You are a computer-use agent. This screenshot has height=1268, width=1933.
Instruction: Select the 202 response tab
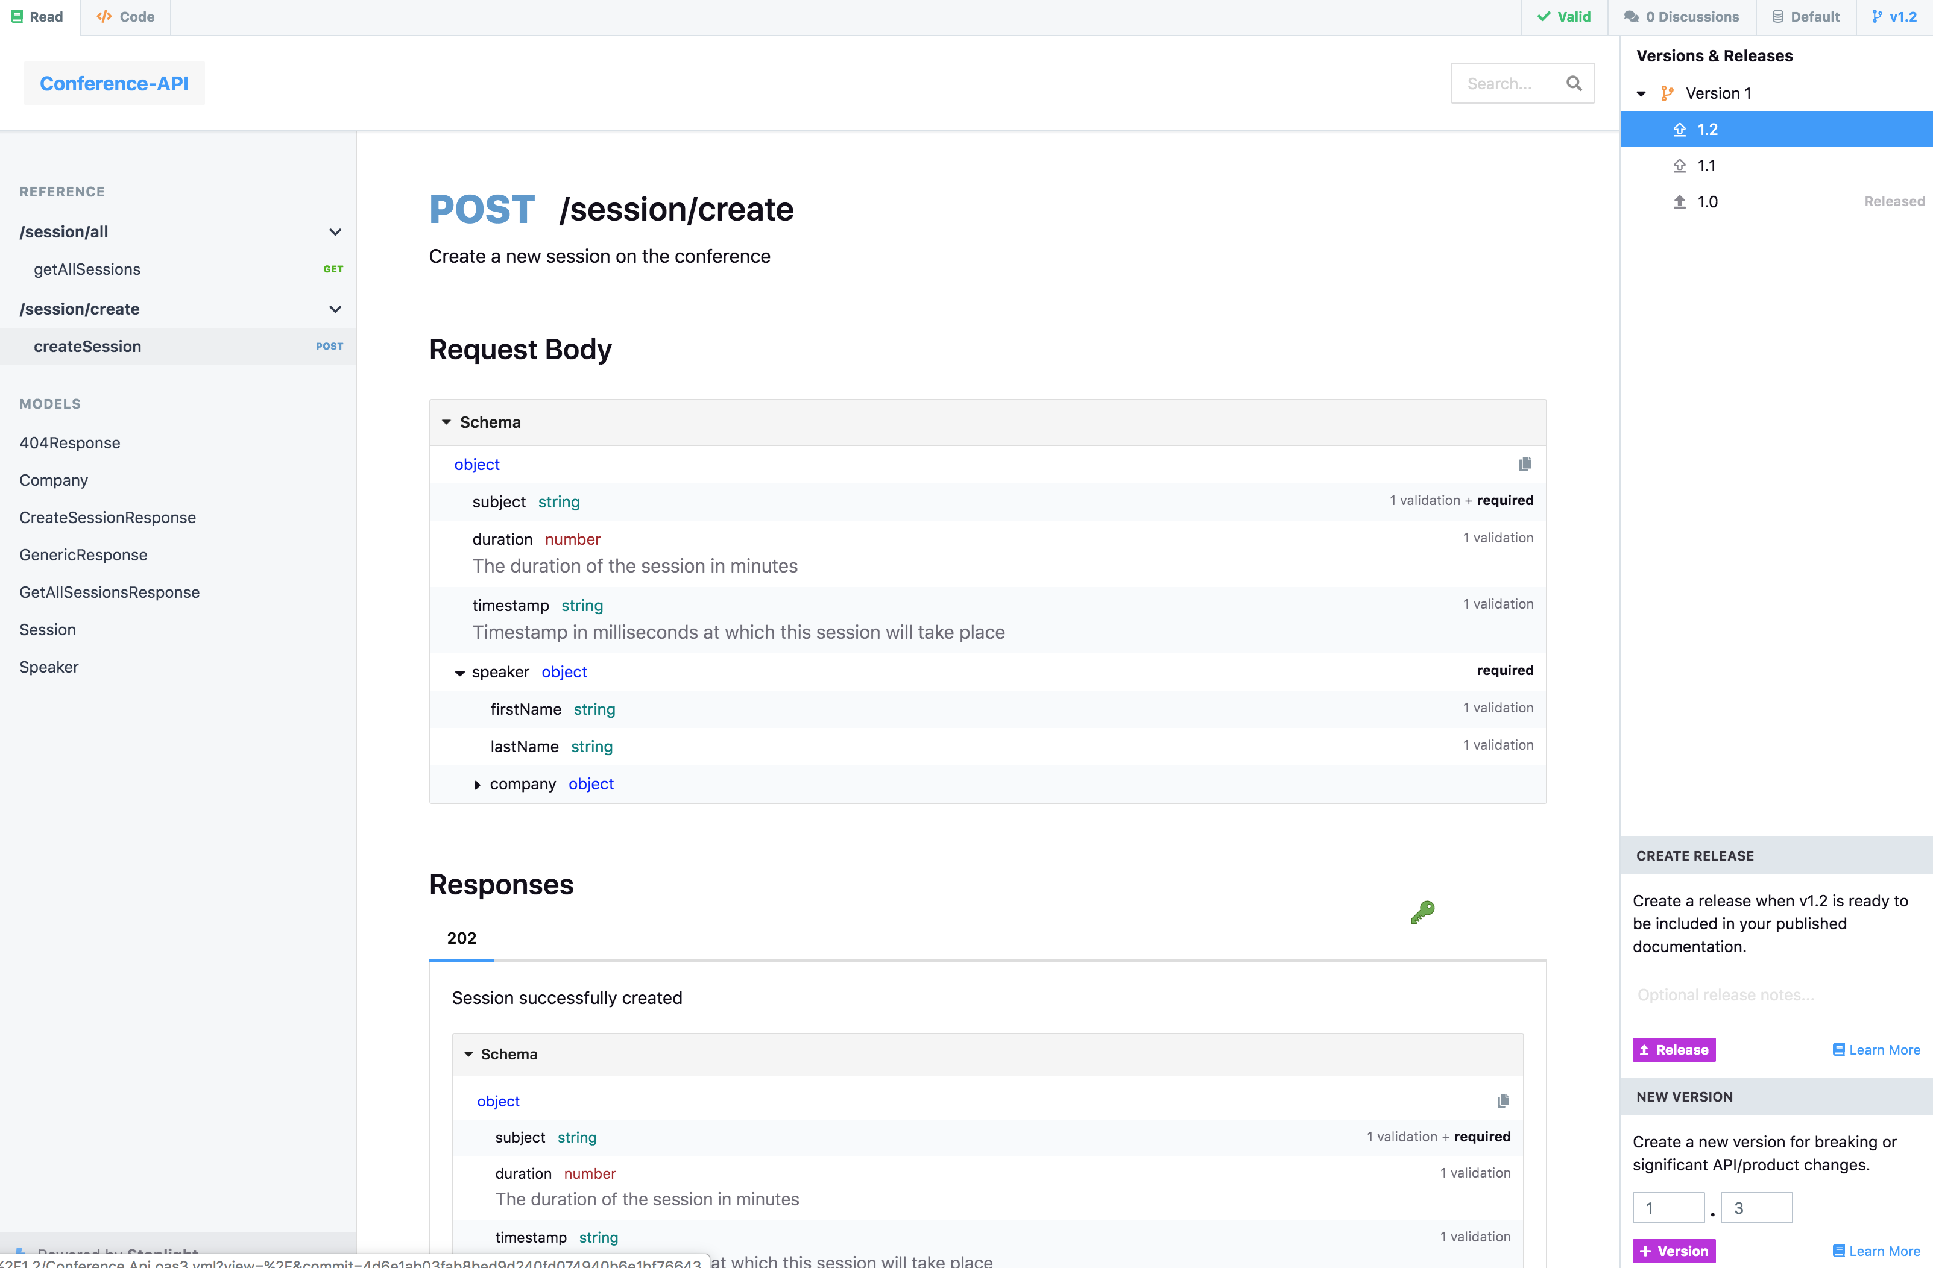pos(461,938)
